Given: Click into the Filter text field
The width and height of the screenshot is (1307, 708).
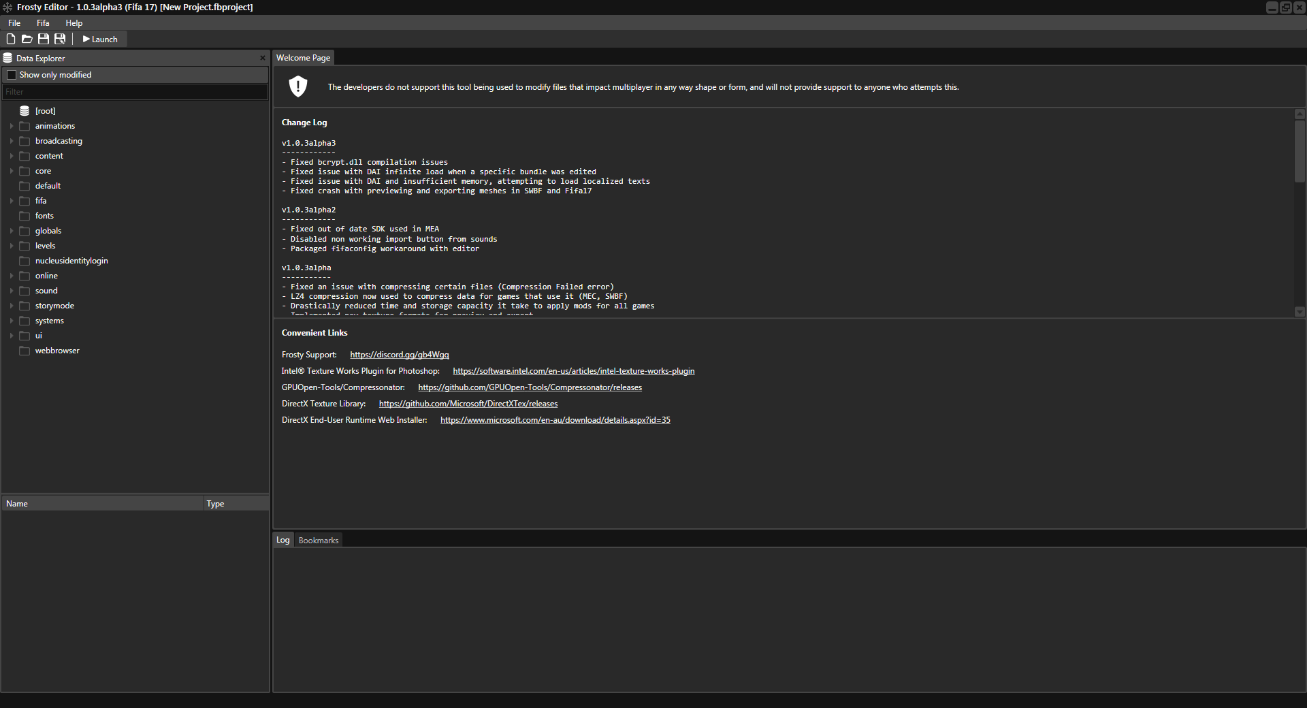Looking at the screenshot, I should 135,92.
